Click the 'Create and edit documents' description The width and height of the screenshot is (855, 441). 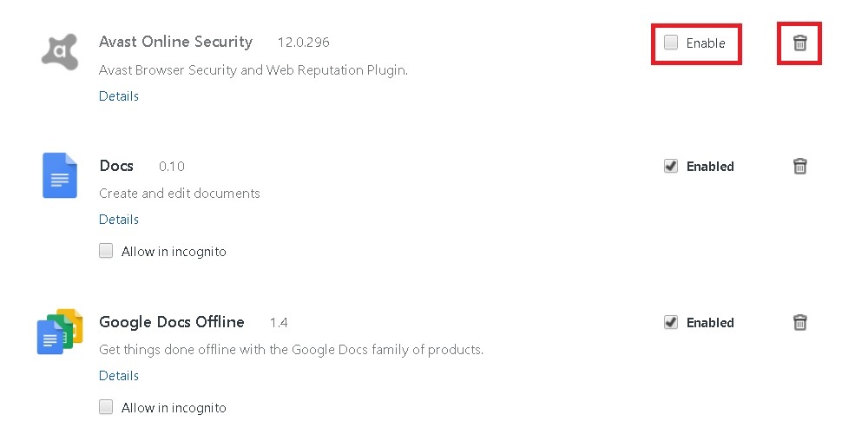coord(180,193)
